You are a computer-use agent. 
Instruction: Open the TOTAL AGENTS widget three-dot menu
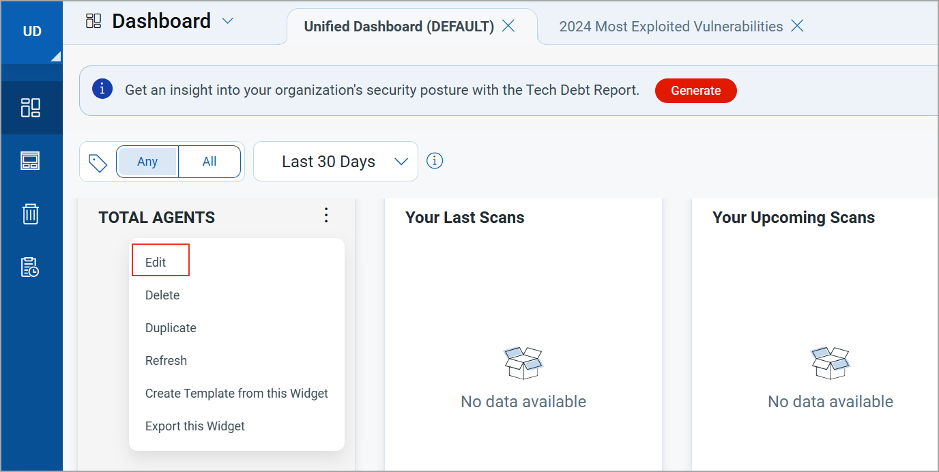326,216
